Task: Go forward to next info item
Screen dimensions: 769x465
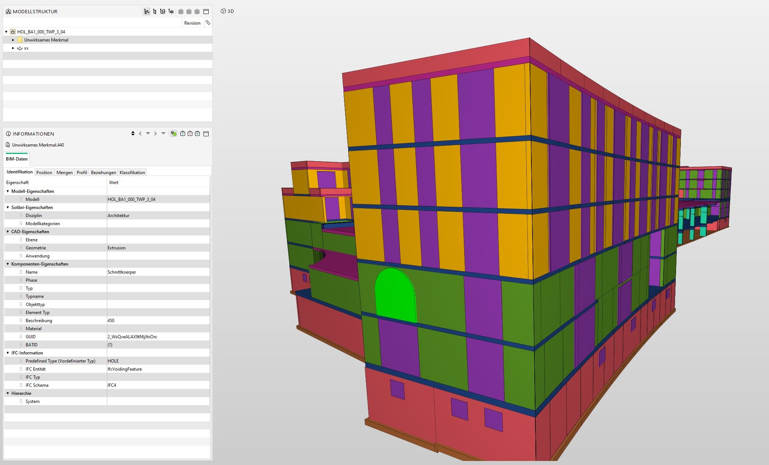Action: pos(155,133)
